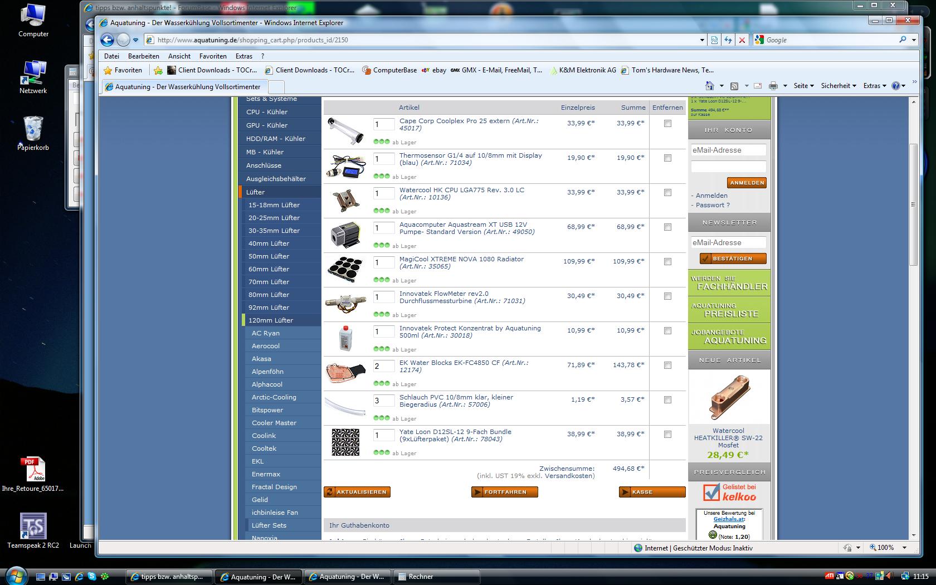936x585 pixels.
Task: Open the Teamspeak 2 RC2 desktop icon
Action: (x=33, y=531)
